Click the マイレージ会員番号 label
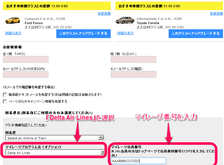This screenshot has height=165, width=224. pyautogui.click(x=126, y=147)
